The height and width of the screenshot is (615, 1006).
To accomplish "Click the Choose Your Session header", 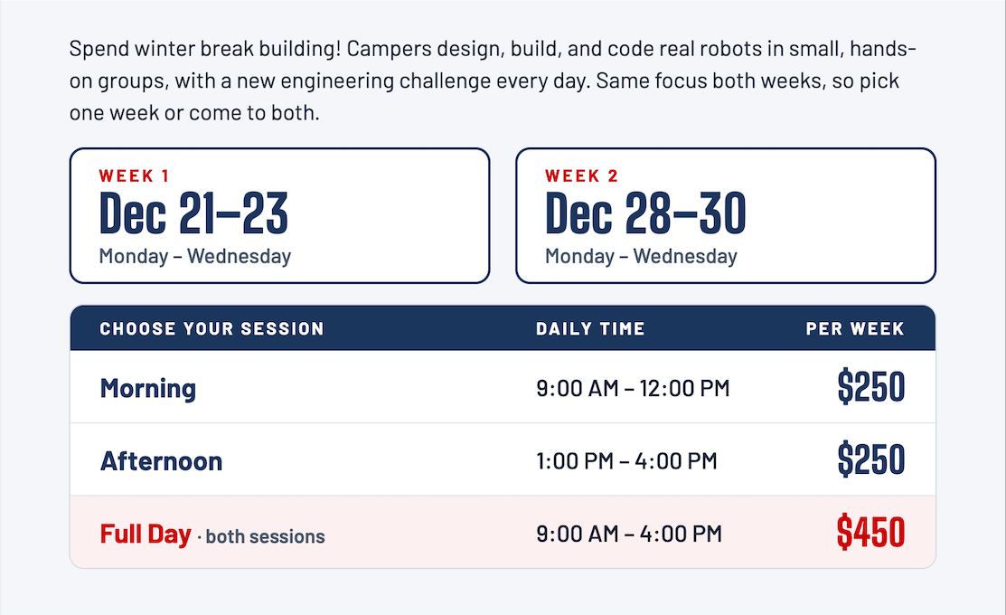I will pos(212,328).
